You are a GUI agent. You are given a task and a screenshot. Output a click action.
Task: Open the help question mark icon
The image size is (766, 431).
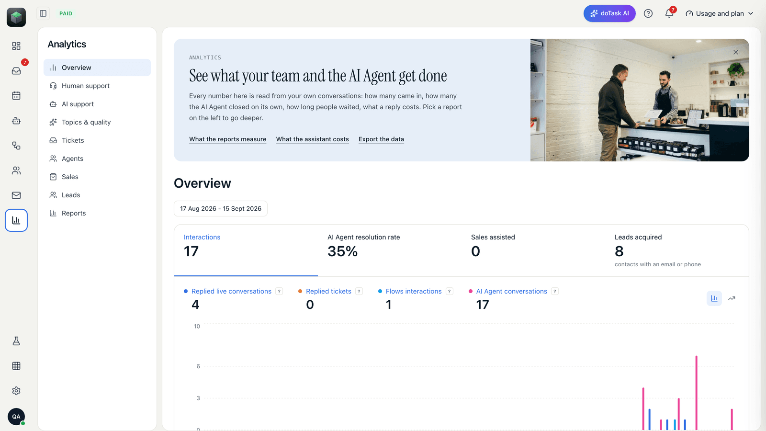[x=648, y=13]
